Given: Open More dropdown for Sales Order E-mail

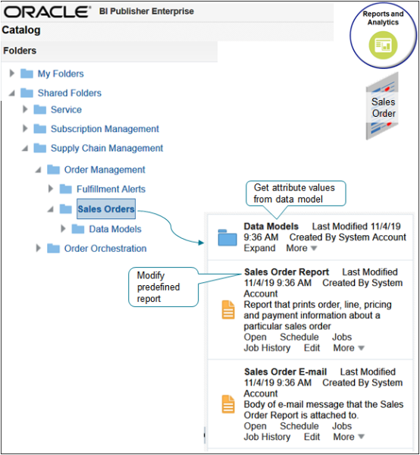Looking at the screenshot, I should pos(348,437).
